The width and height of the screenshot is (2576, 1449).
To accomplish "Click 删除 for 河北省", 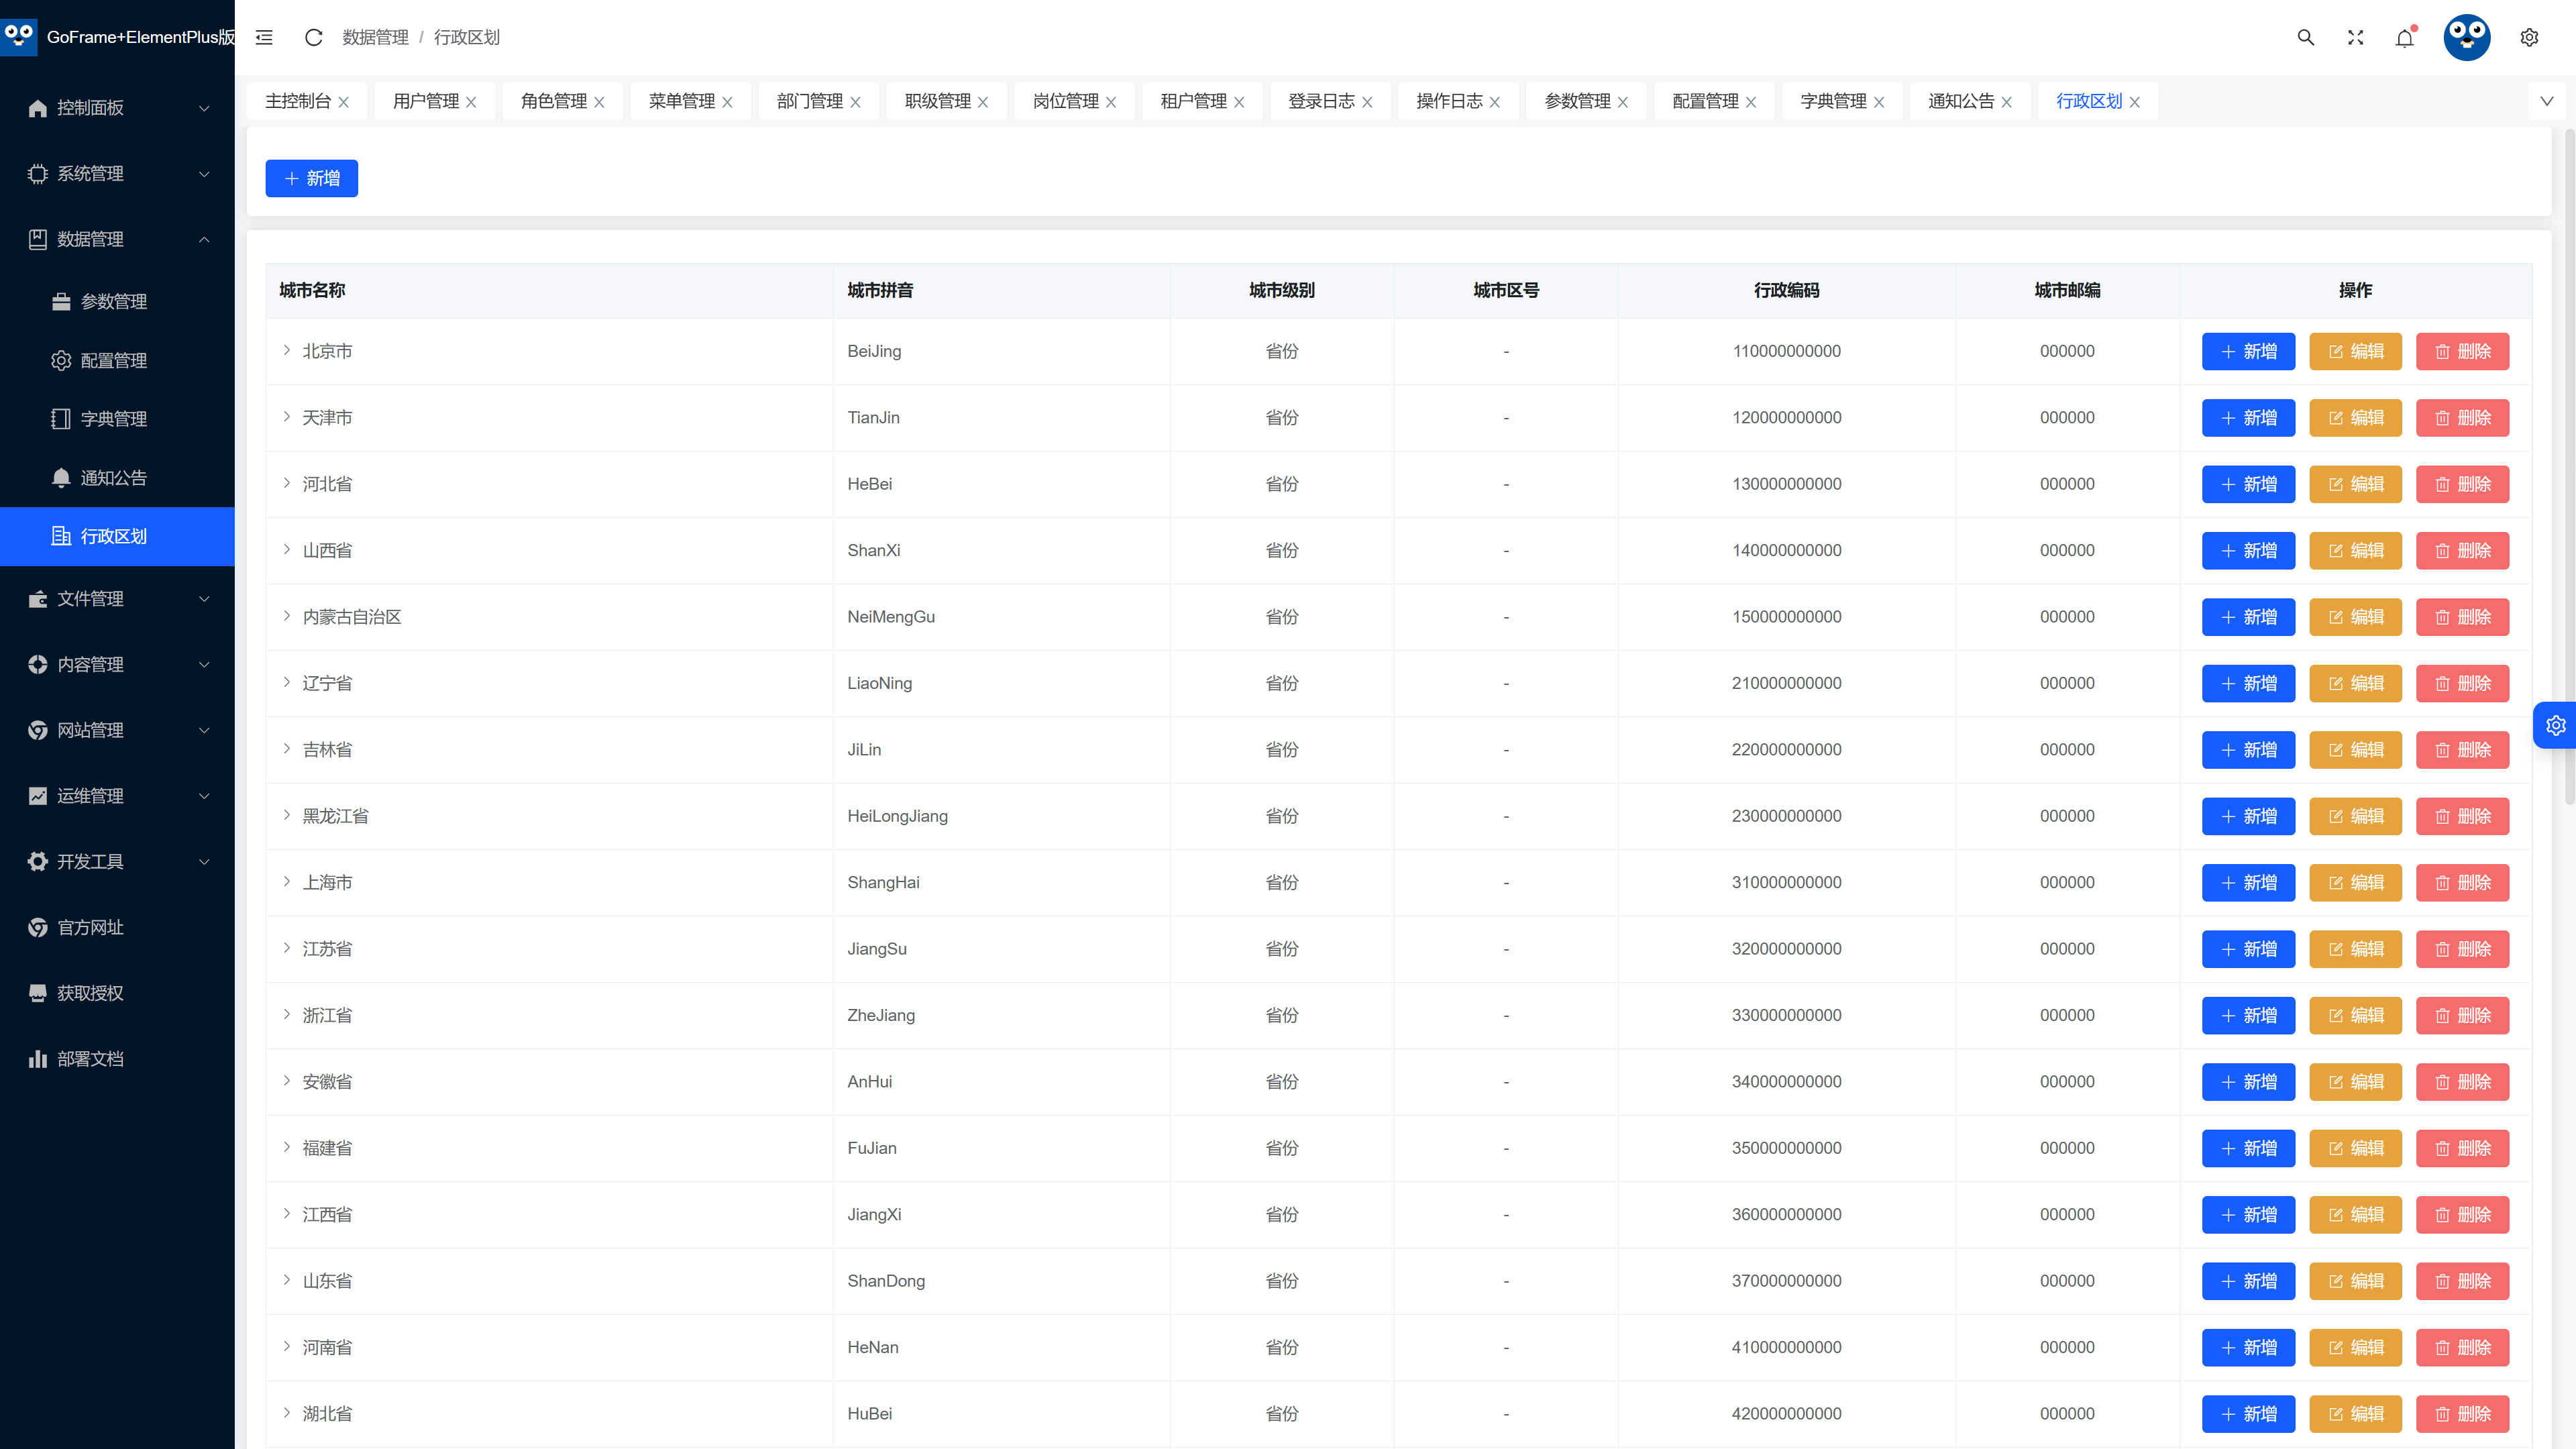I will tap(2462, 484).
